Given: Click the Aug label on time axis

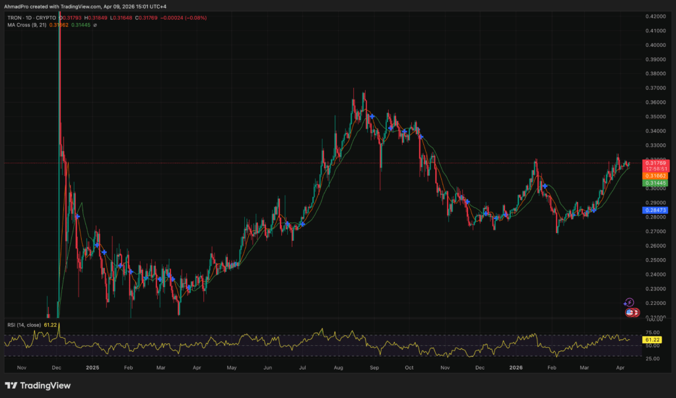Looking at the screenshot, I should pyautogui.click(x=339, y=368).
